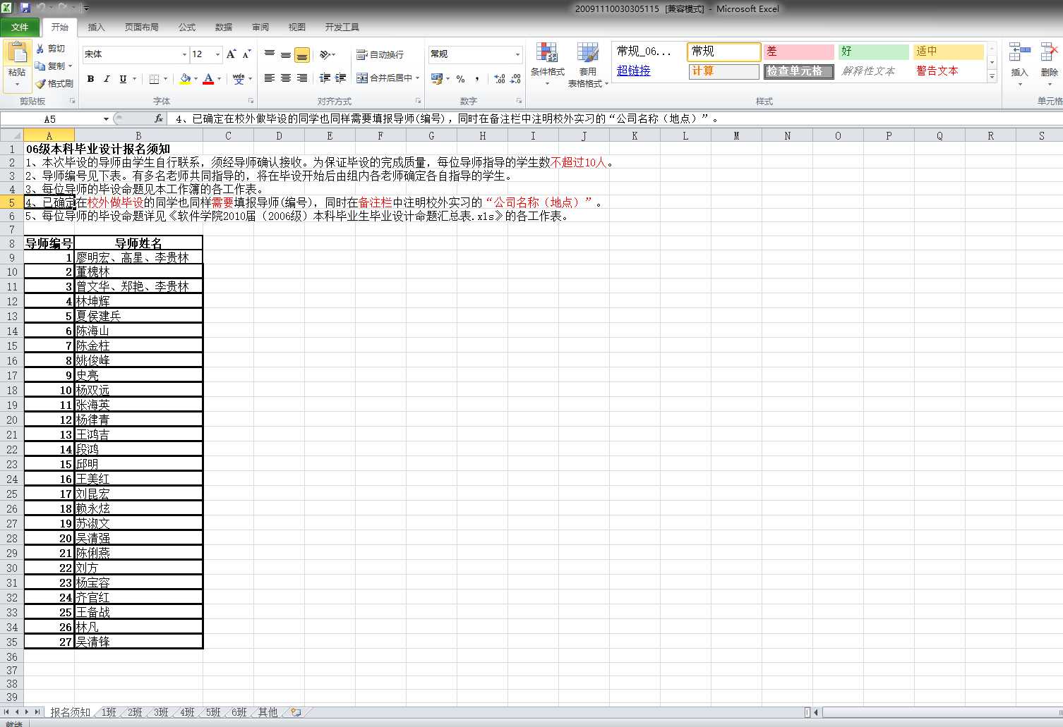1063x727 pixels.
Task: Switch to the 公式 (Formulas) ribbon tab
Action: (187, 27)
